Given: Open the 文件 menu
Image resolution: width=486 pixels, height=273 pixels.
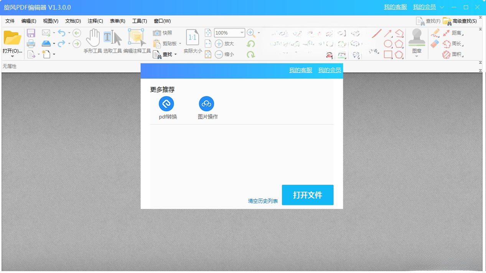Looking at the screenshot, I should (x=10, y=21).
